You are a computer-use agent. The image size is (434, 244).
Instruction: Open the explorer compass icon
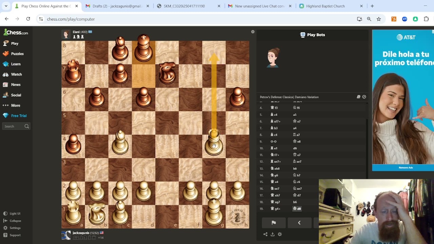[364, 97]
